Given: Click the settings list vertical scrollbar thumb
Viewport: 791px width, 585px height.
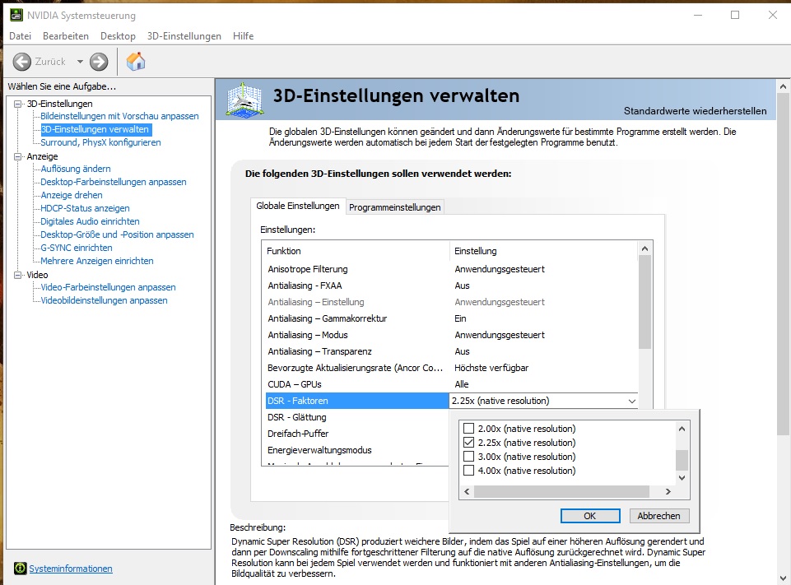Looking at the screenshot, I should pos(644,302).
